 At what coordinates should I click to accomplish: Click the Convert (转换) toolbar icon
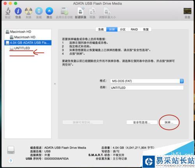(92, 11)
